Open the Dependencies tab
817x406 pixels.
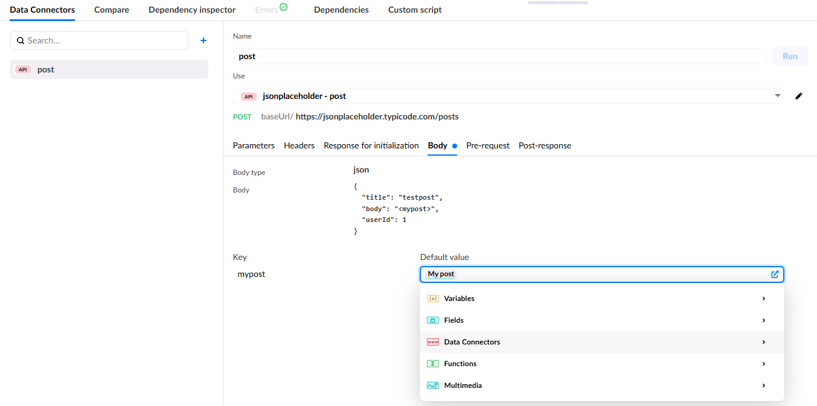(x=341, y=10)
